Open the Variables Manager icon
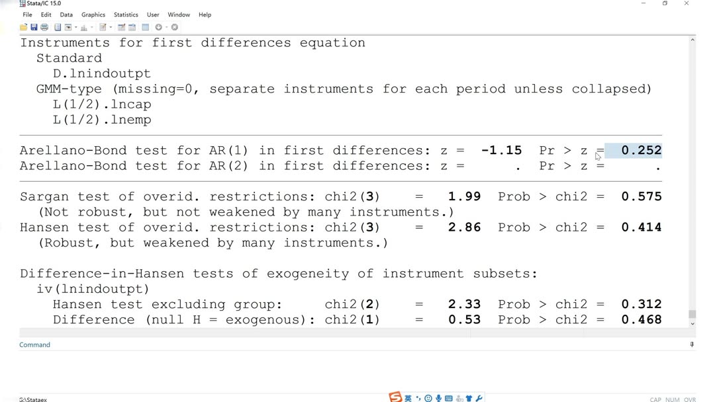The width and height of the screenshot is (715, 402). (x=146, y=27)
